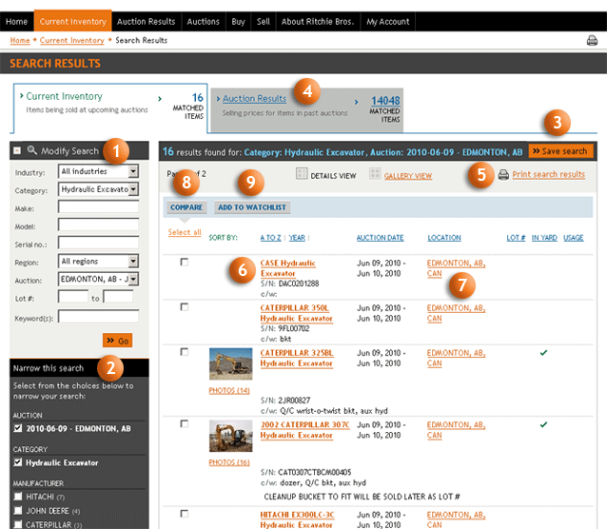
Task: Click the printer icon beside Print search results
Action: (x=503, y=175)
